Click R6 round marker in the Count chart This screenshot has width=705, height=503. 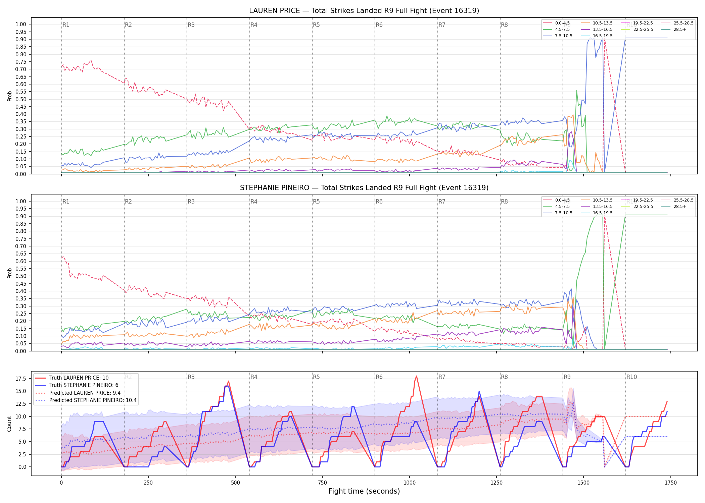[x=379, y=377]
